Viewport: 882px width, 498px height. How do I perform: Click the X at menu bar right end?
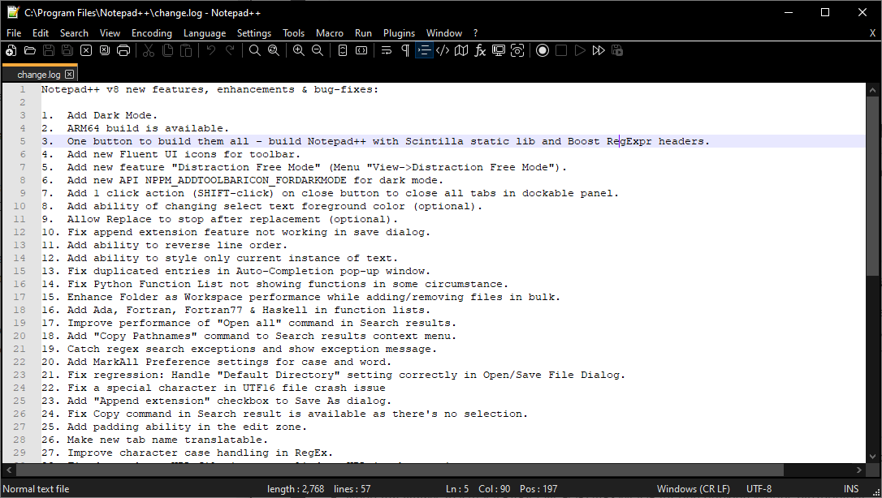(872, 33)
